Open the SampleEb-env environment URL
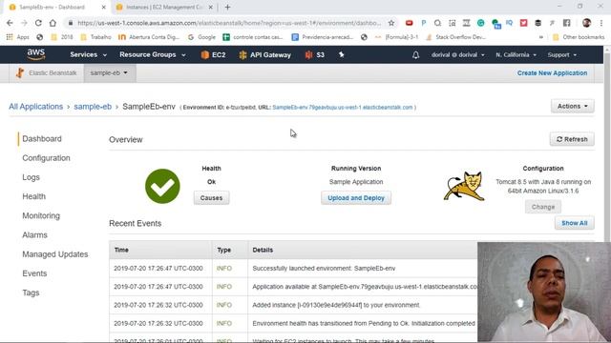The image size is (611, 343). coord(343,108)
